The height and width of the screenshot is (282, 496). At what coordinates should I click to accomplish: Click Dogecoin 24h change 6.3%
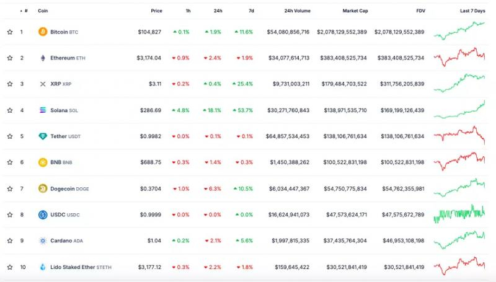click(213, 189)
